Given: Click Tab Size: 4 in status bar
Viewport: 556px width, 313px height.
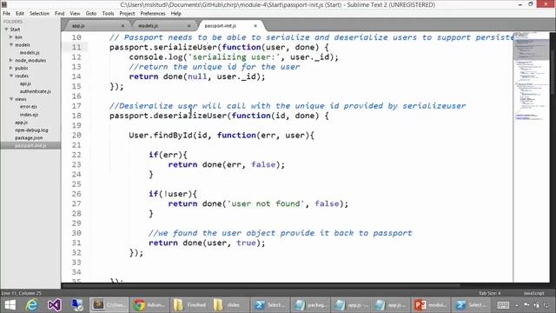Looking at the screenshot, I should click(489, 293).
